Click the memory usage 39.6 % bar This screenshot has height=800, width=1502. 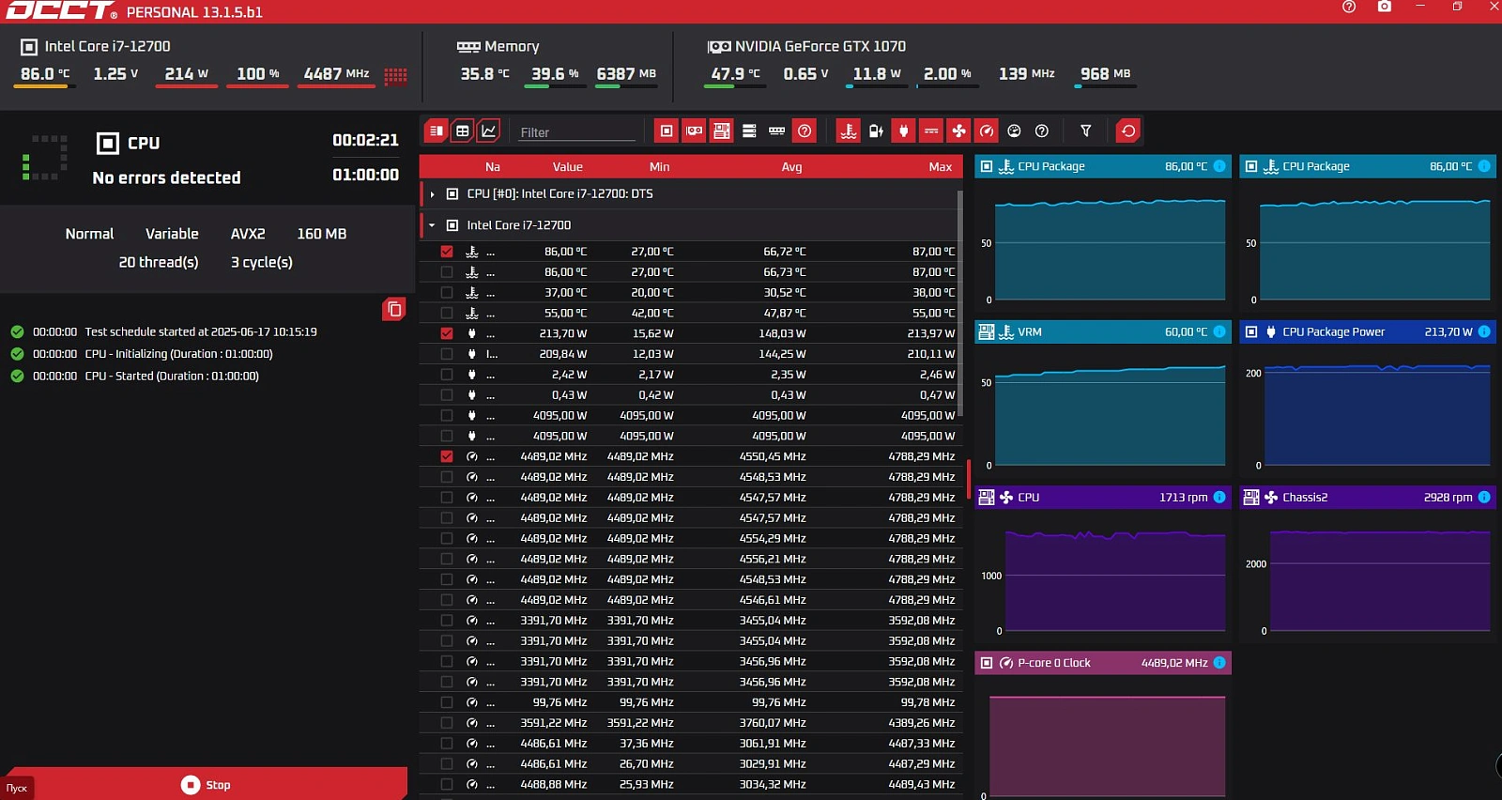coord(555,86)
